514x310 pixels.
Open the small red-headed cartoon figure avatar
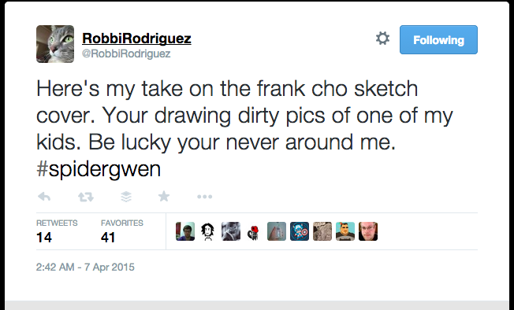[254, 231]
